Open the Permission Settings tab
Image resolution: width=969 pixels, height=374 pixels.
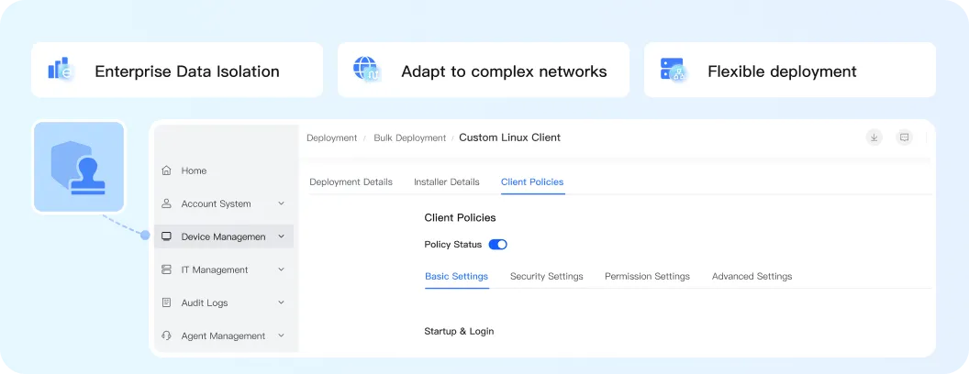pos(647,277)
